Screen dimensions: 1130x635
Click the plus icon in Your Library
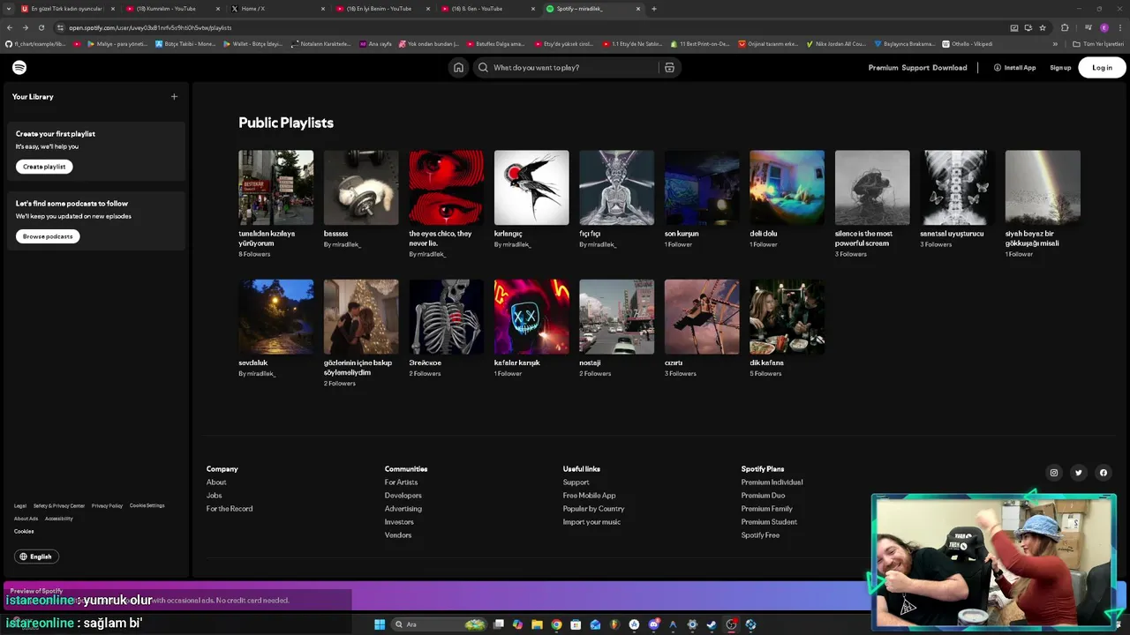pos(174,96)
